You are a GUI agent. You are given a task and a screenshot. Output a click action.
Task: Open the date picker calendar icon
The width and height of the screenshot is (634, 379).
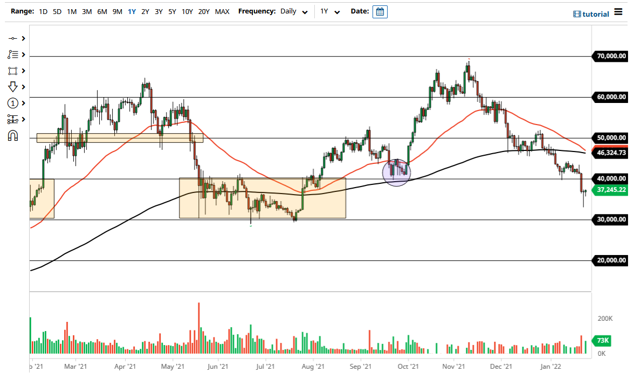tap(380, 11)
